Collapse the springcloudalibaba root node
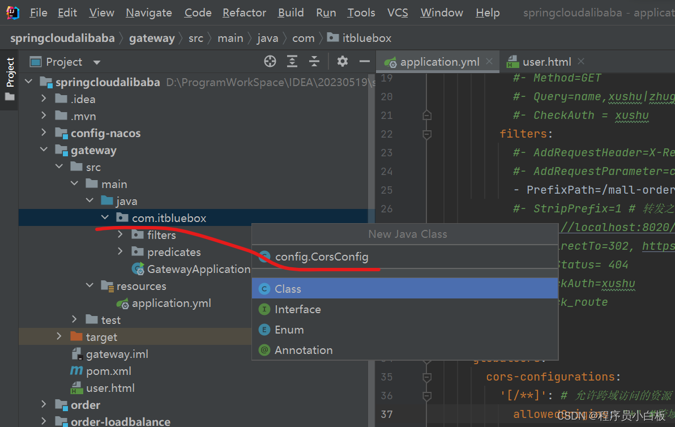Screen dimensions: 675x427 [x=29, y=81]
